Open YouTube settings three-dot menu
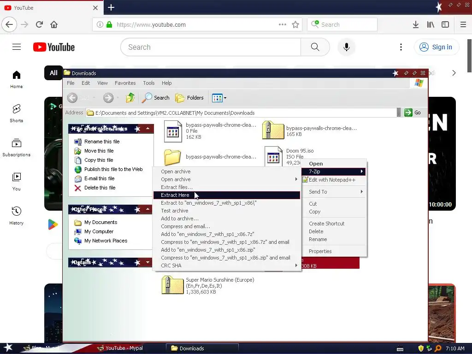The height and width of the screenshot is (354, 472). [x=401, y=47]
